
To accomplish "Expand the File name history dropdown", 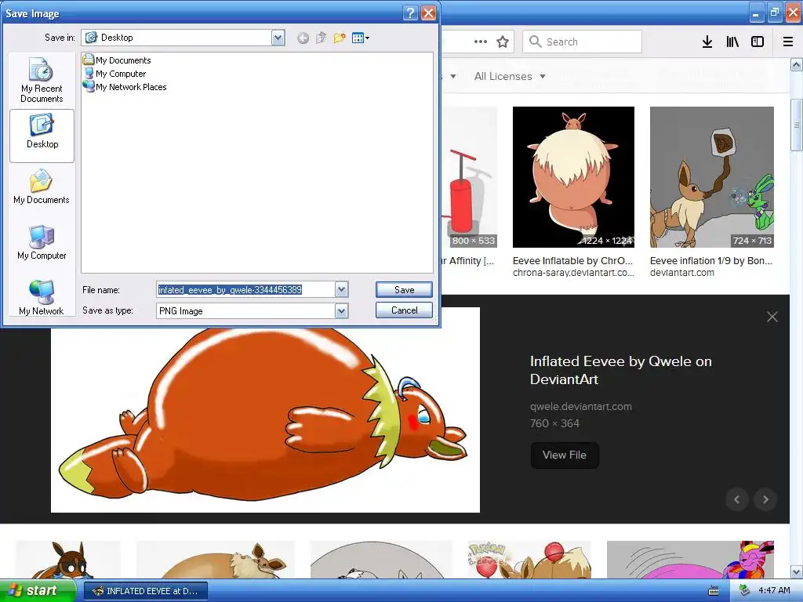I will [x=342, y=290].
